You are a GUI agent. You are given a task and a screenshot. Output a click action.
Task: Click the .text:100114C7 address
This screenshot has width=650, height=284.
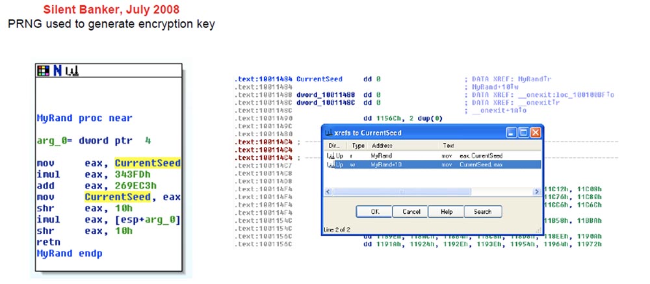click(x=263, y=166)
